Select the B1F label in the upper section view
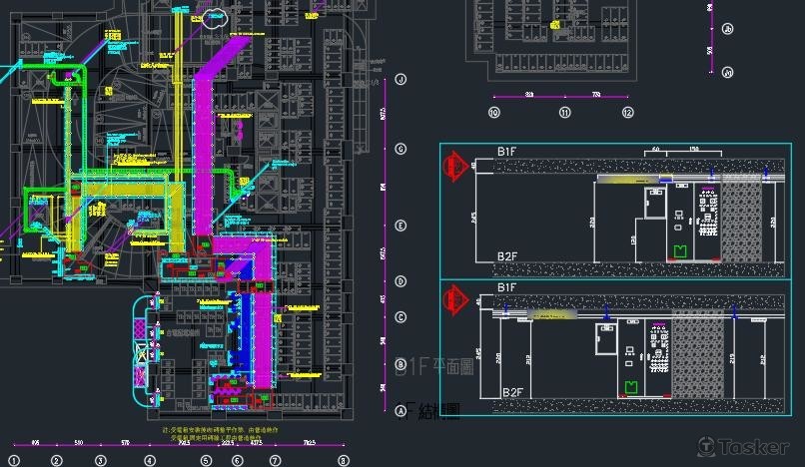Screen dimensions: 805x467 tap(507, 152)
